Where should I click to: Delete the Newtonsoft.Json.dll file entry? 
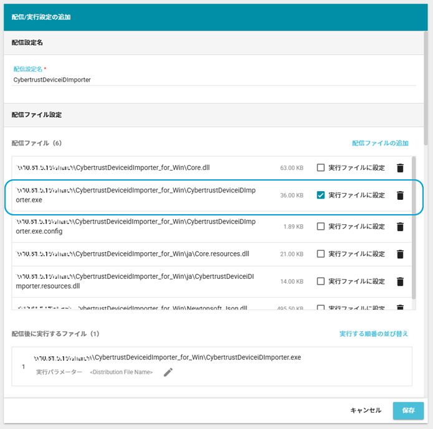400,307
